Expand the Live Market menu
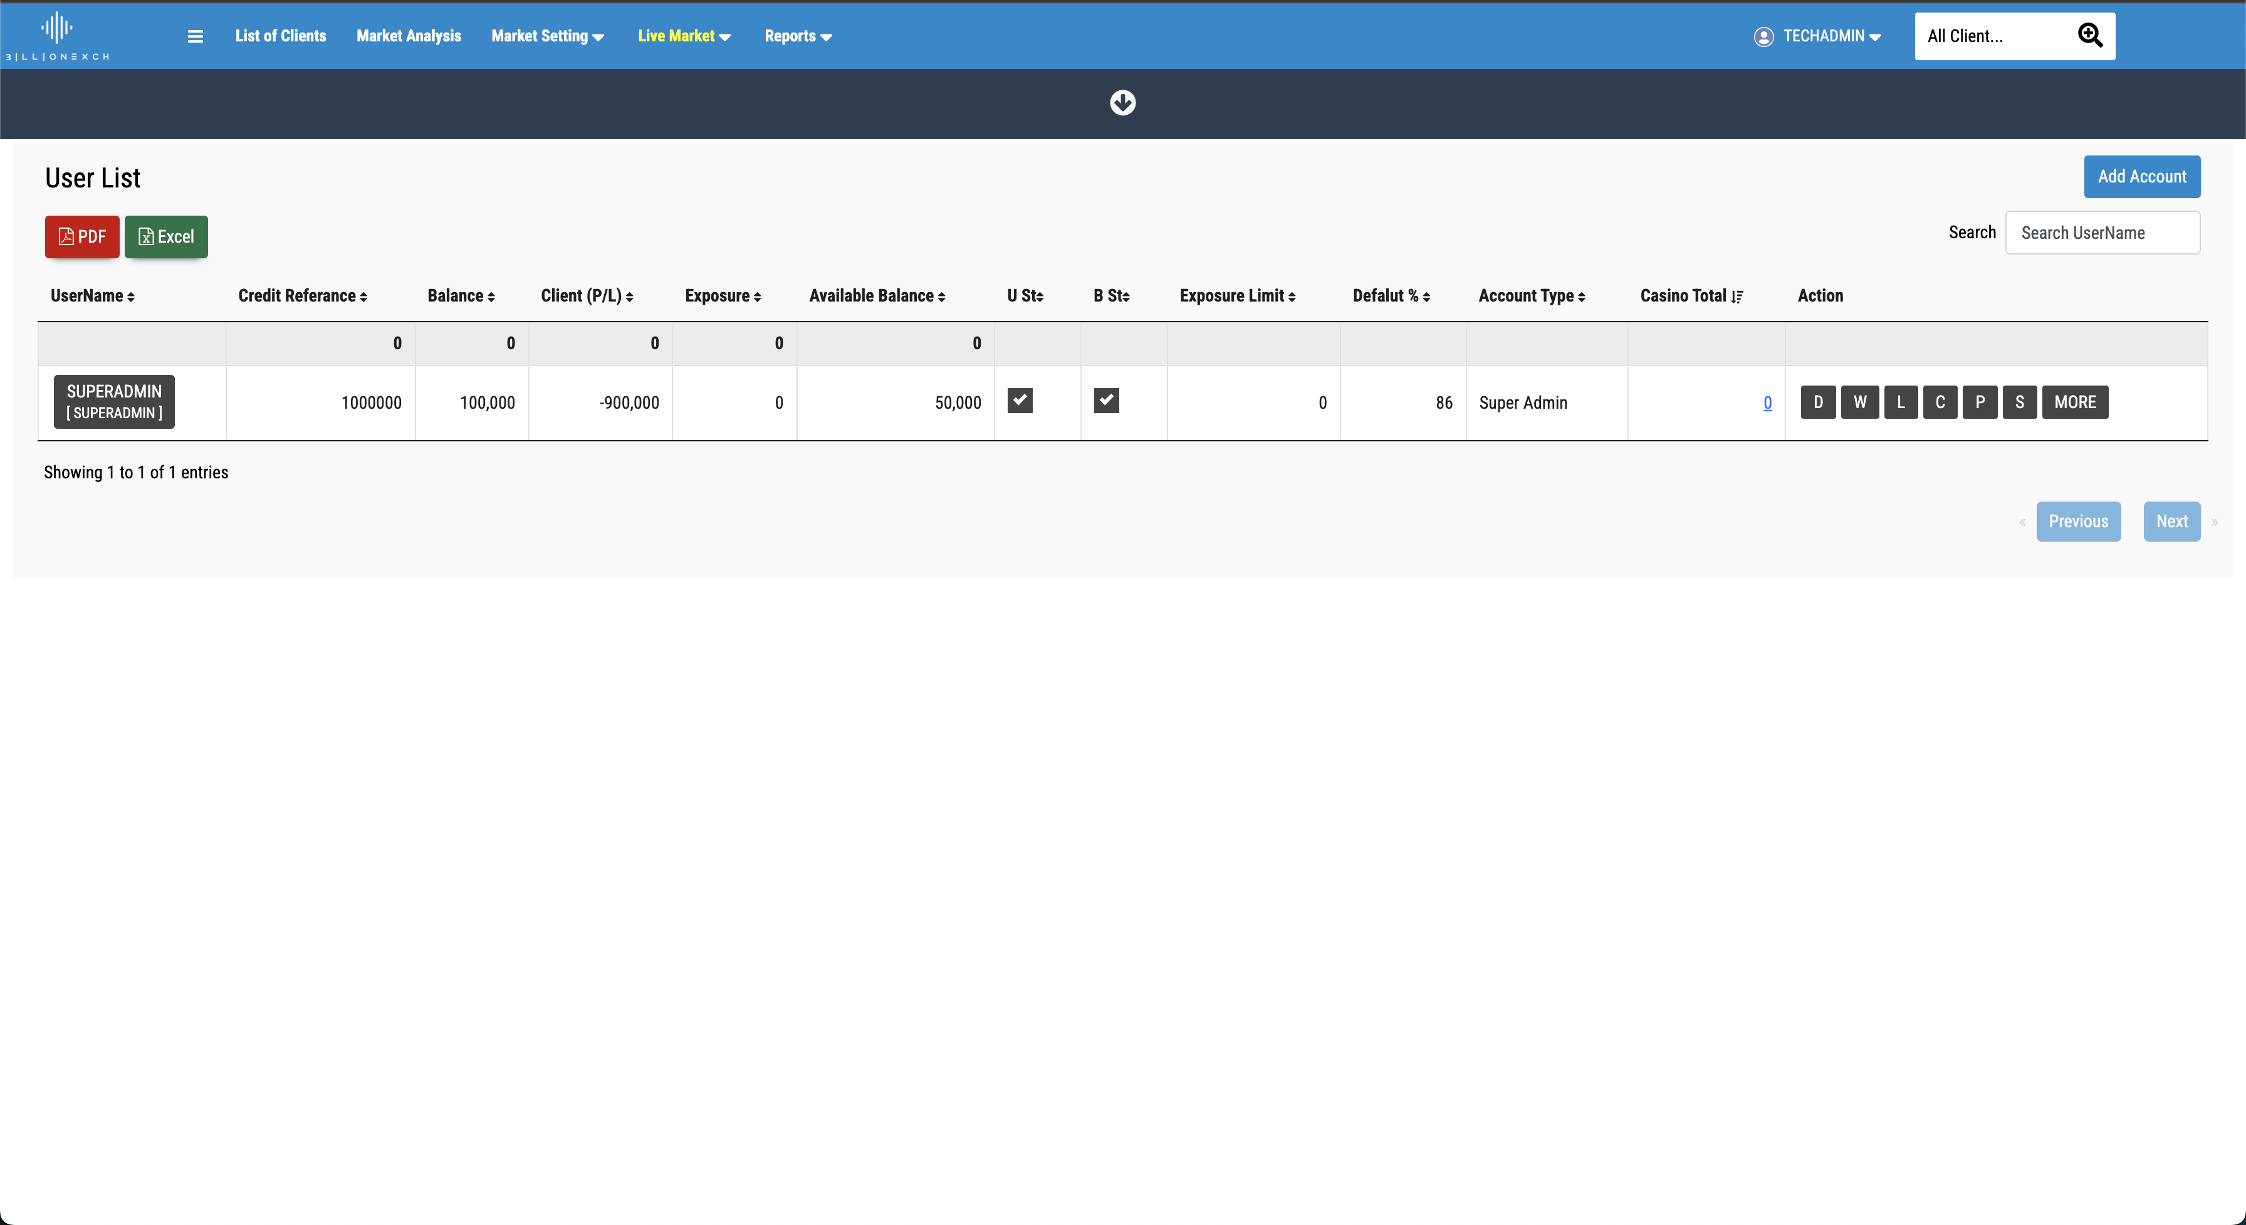Screen dimensions: 2246x1225 pos(684,36)
